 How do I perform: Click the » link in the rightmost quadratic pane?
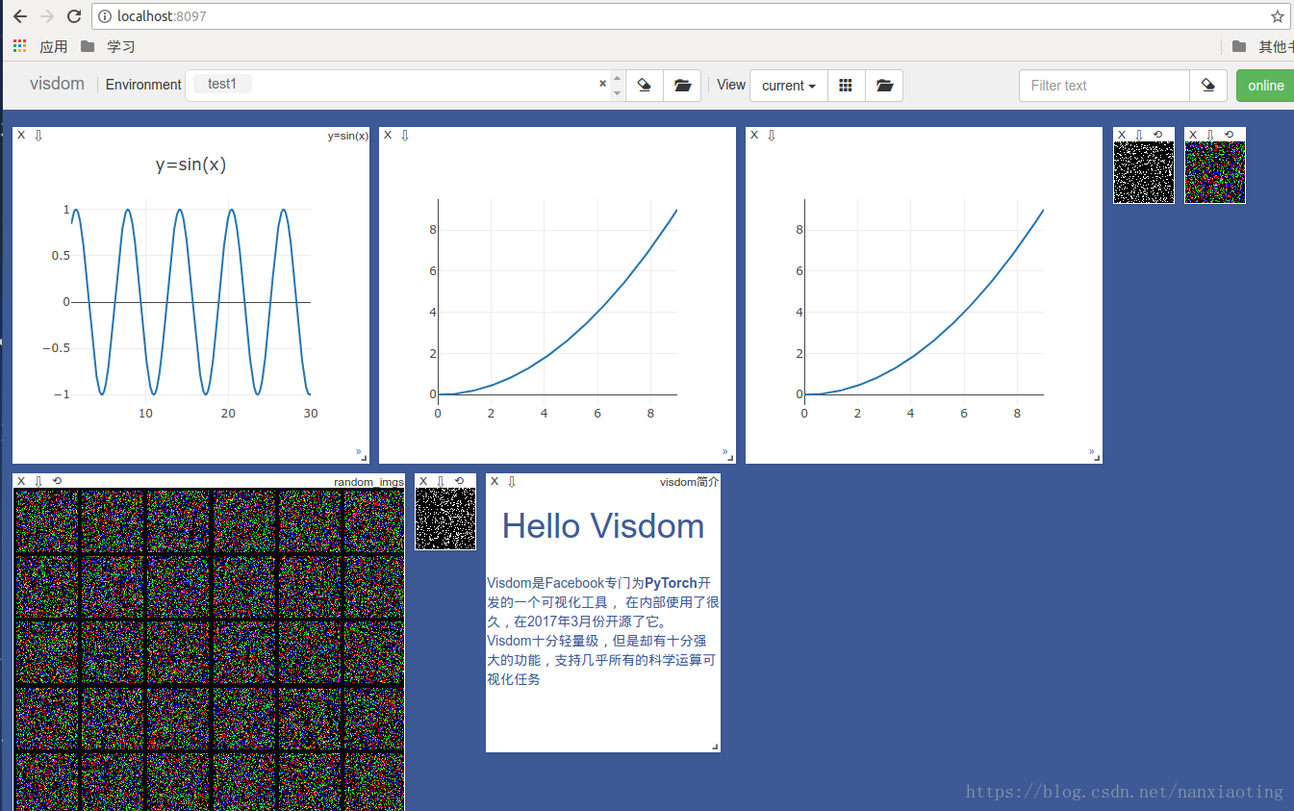pos(1091,451)
